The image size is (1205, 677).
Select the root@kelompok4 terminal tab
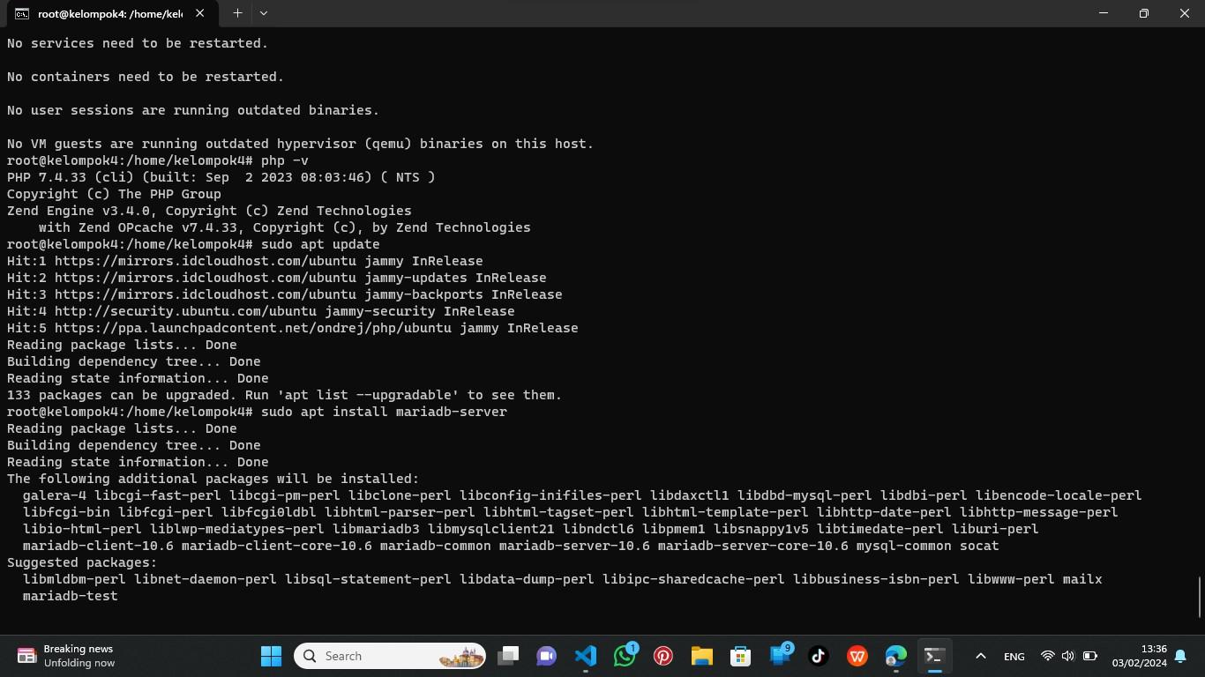coord(110,13)
